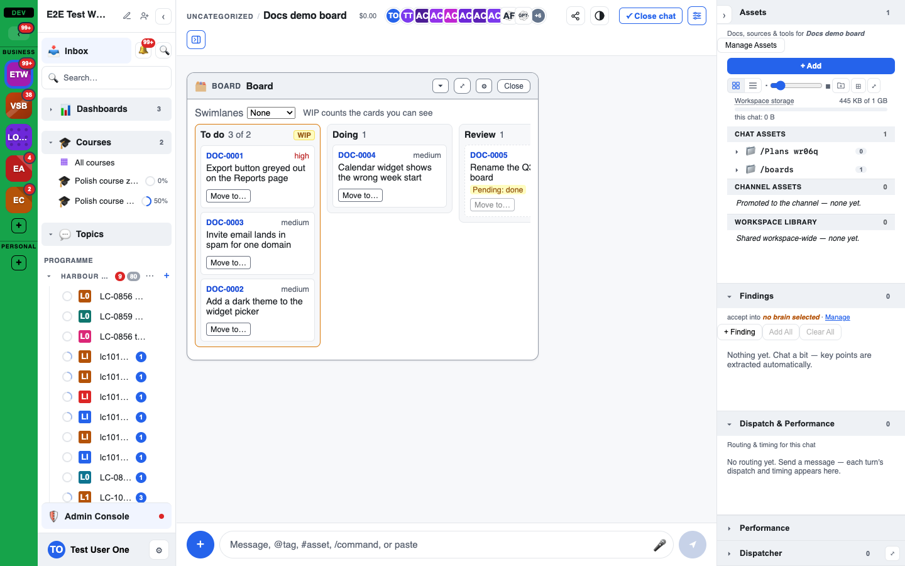Expand the /boards folder
The width and height of the screenshot is (905, 566).
[737, 170]
